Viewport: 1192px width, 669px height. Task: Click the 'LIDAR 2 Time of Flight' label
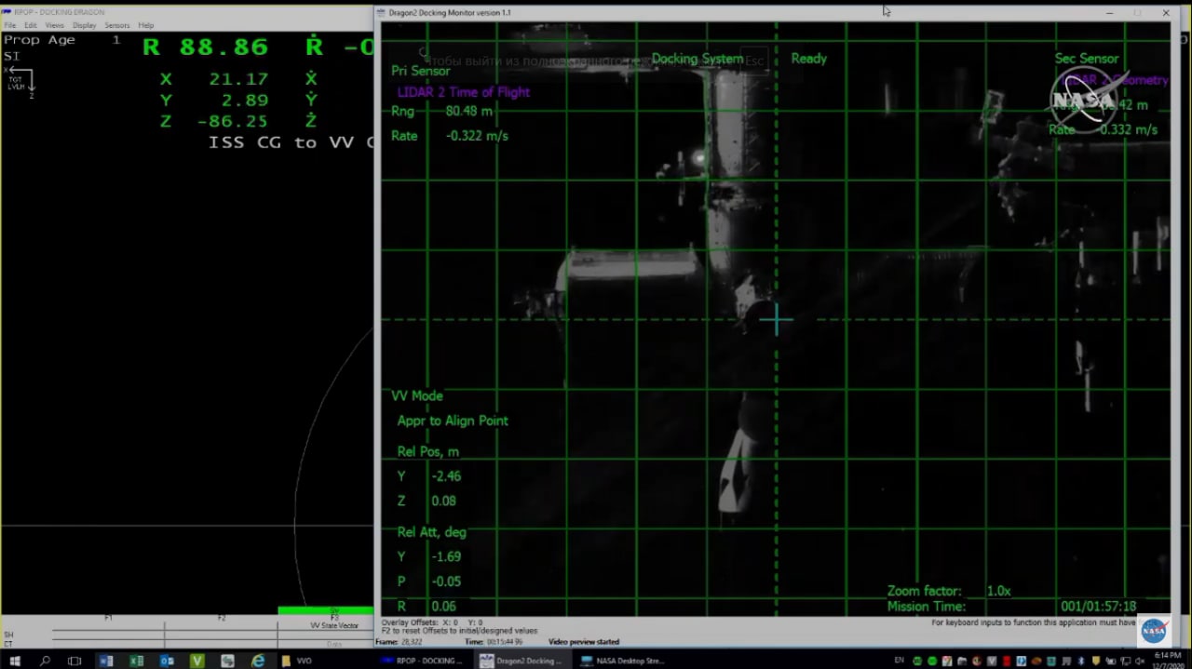(464, 92)
